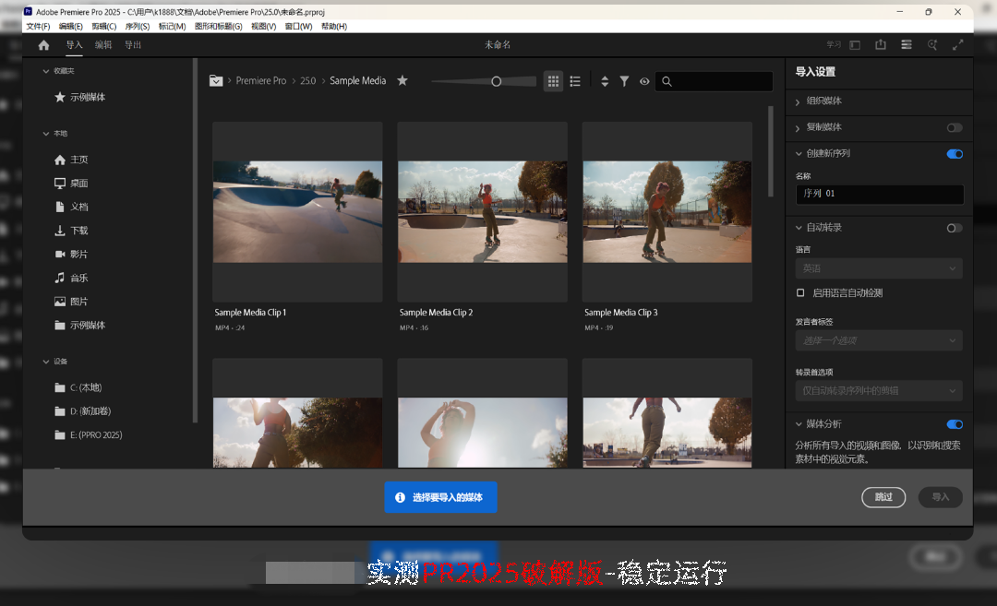Expand the 复制媒体 section chevron
The width and height of the screenshot is (997, 606).
coord(798,127)
